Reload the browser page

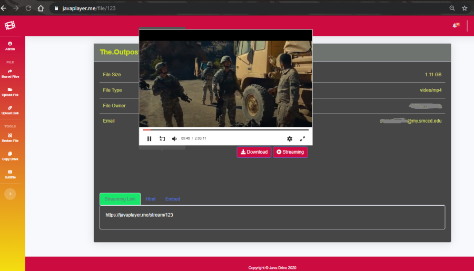tap(28, 8)
